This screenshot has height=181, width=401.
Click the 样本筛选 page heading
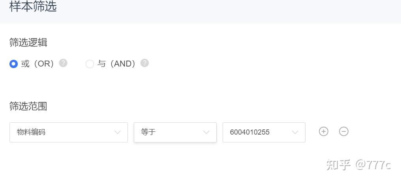pos(33,7)
